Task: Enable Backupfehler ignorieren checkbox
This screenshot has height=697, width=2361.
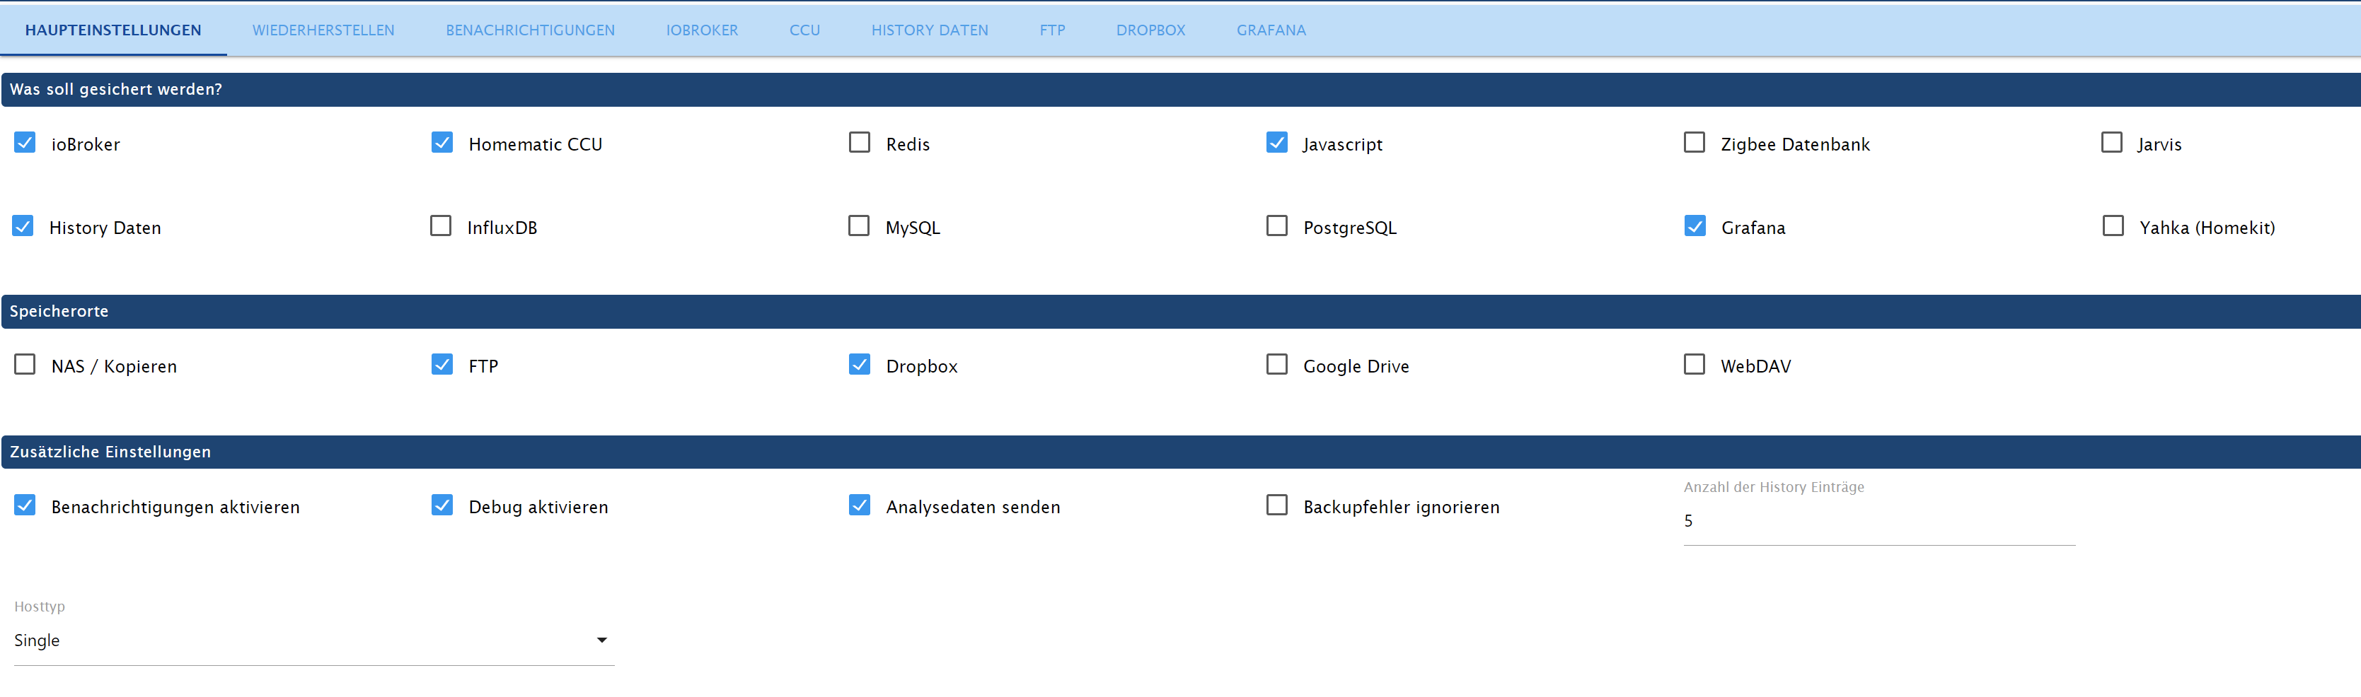Action: coord(1277,505)
